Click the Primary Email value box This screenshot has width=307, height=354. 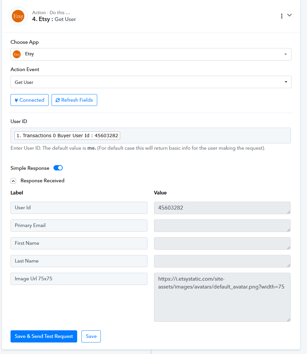tap(222, 226)
